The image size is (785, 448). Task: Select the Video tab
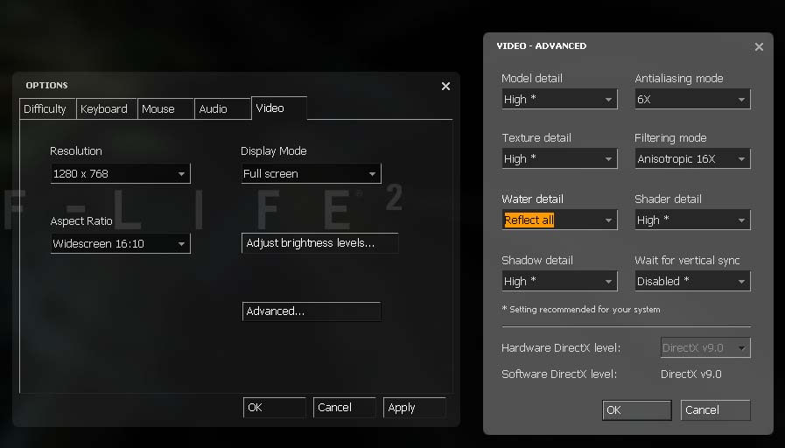pyautogui.click(x=279, y=108)
